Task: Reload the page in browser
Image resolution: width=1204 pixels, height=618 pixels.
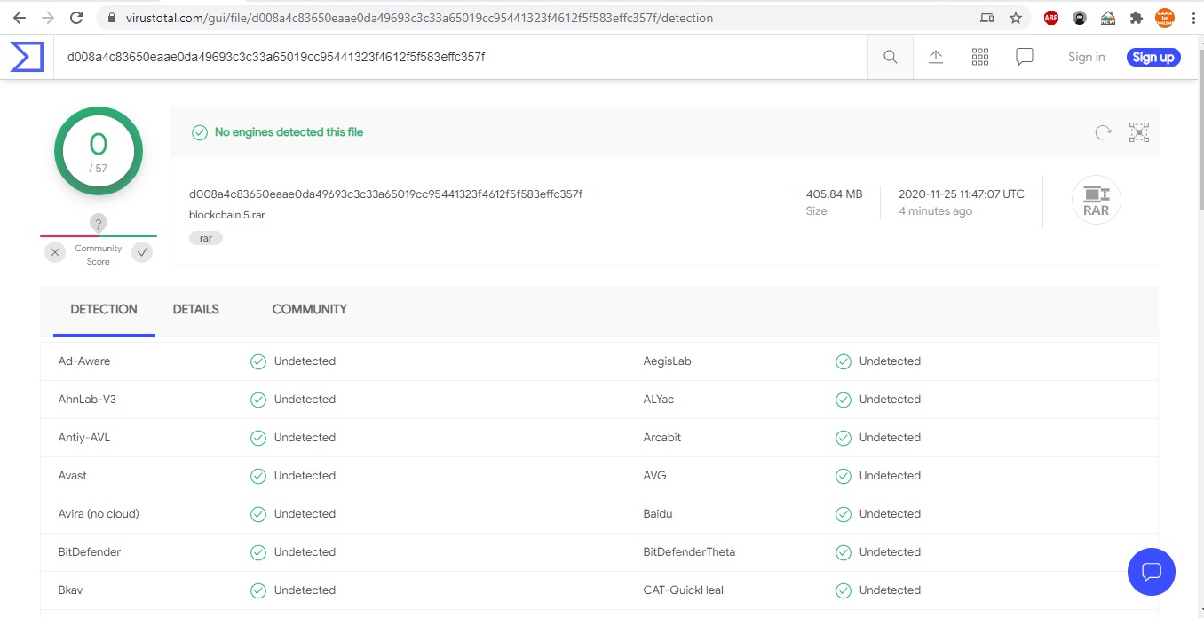Action: pos(76,18)
